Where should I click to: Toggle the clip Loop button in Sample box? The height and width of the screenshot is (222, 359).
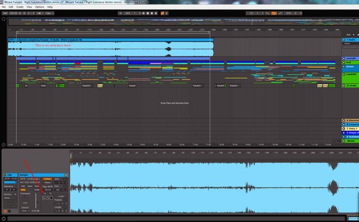(61, 196)
